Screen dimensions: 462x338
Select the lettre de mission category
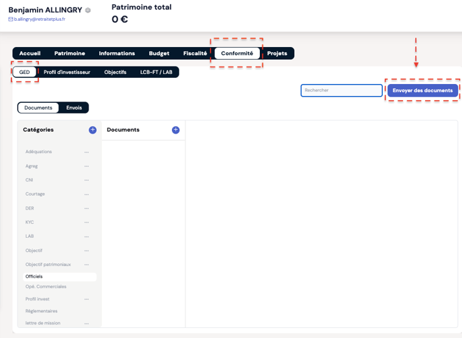[43, 323]
